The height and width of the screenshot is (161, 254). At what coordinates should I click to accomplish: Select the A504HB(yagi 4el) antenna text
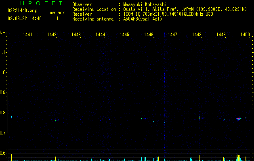pyautogui.click(x=143, y=19)
